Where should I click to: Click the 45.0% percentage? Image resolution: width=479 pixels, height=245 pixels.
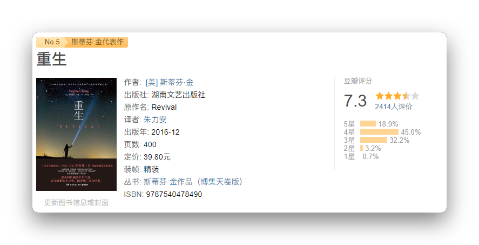coord(411,132)
